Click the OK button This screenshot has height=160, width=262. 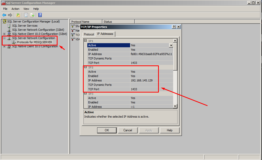tap(107, 130)
